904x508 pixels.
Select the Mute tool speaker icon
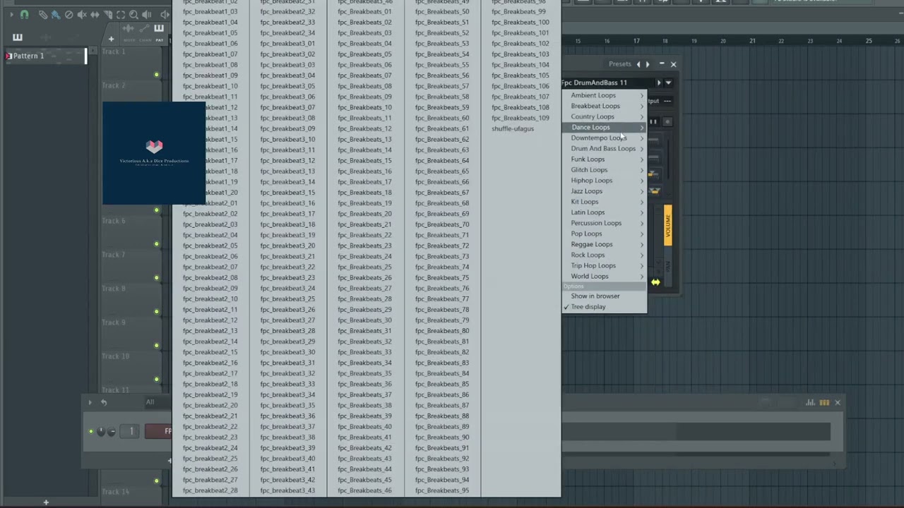coord(82,14)
